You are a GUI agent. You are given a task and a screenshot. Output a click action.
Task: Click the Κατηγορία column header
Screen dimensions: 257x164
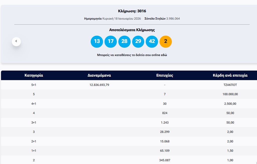(34, 75)
